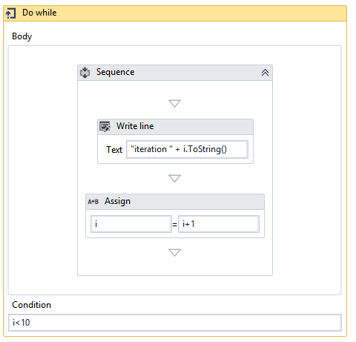The image size is (356, 342).
Task: Click the Write line activity icon
Action: 105,127
